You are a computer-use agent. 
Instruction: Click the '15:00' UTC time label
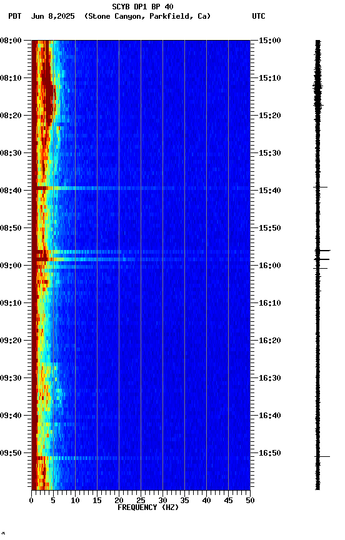click(x=270, y=41)
